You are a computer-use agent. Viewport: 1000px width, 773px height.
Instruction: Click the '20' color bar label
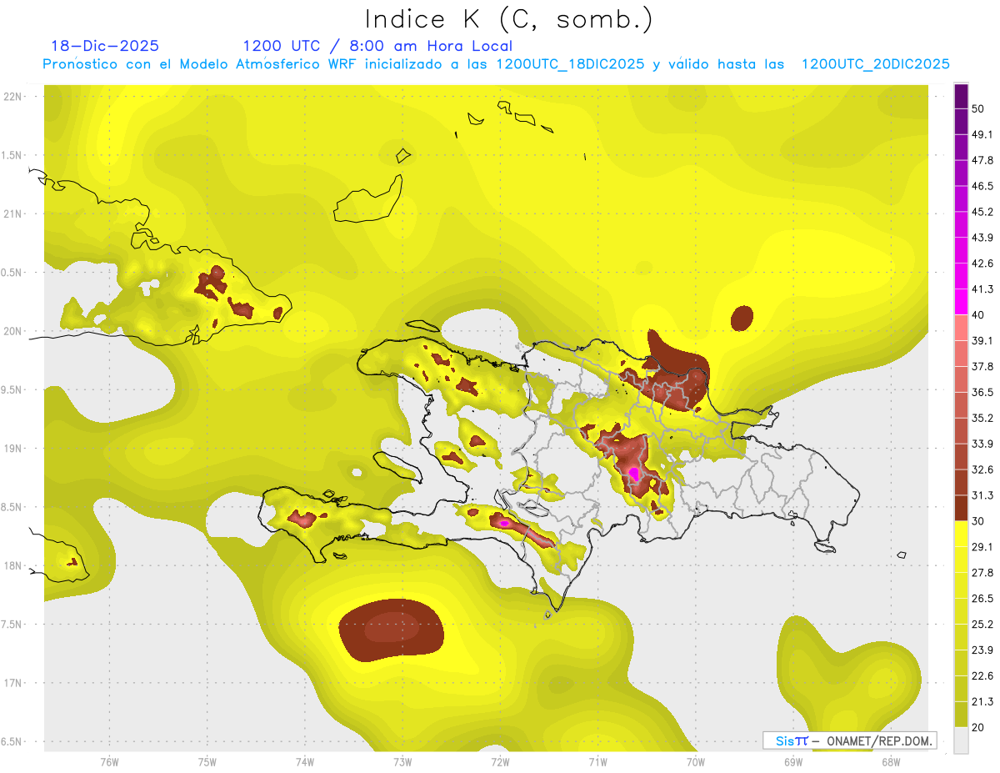coord(977,728)
